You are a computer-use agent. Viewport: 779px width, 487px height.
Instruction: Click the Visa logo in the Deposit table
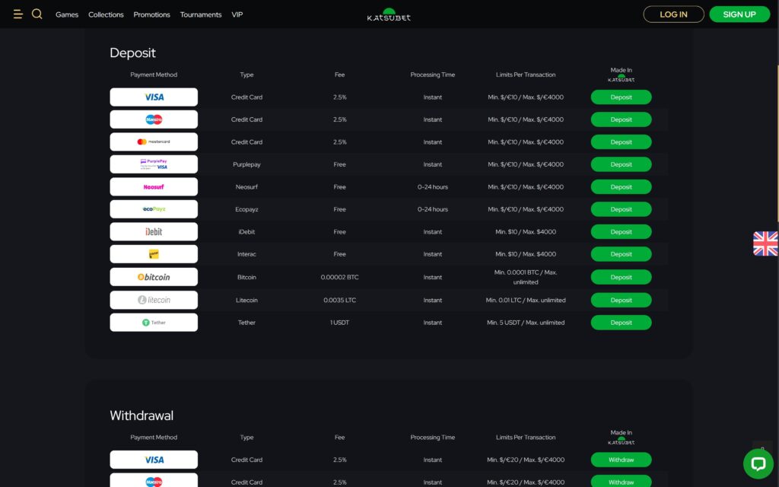(x=154, y=97)
